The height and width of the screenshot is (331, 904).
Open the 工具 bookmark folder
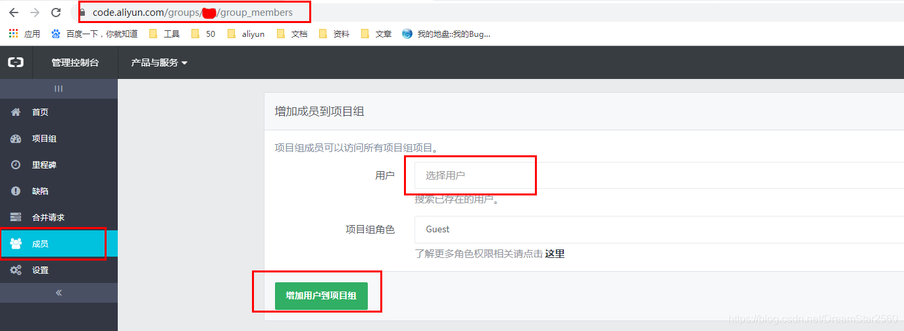tap(164, 34)
